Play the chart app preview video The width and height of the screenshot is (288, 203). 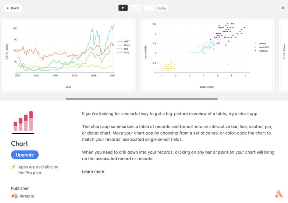click(x=123, y=8)
